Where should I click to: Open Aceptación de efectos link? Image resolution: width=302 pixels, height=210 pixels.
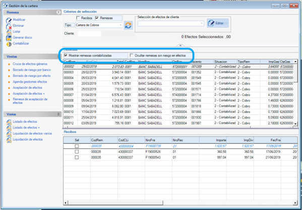[28, 88]
